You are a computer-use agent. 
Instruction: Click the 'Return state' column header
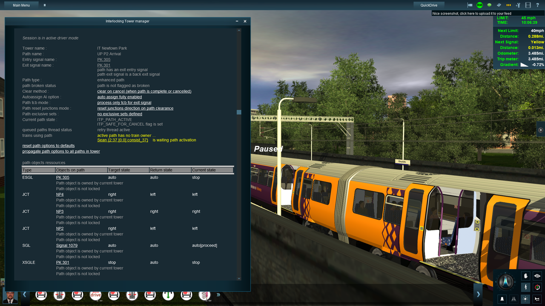coord(170,170)
